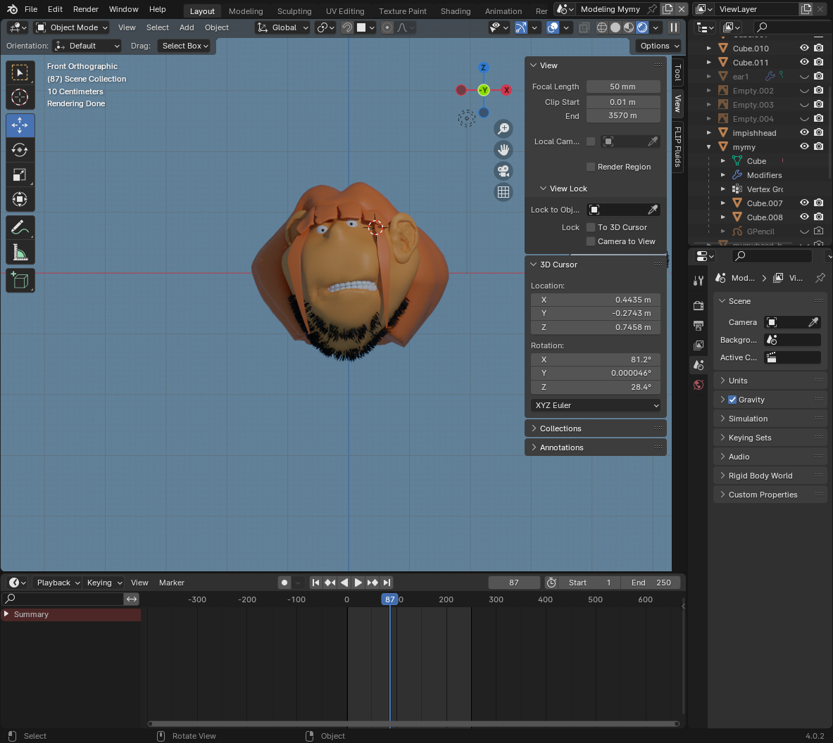Select the Rotate tool
This screenshot has width=833, height=743.
(20, 151)
